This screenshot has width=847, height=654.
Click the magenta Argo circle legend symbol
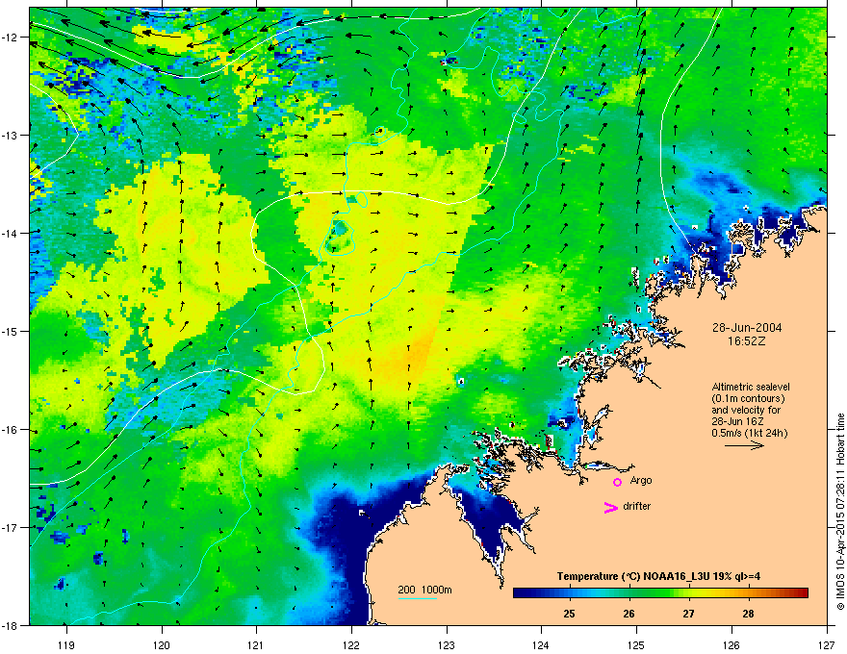[x=617, y=482]
